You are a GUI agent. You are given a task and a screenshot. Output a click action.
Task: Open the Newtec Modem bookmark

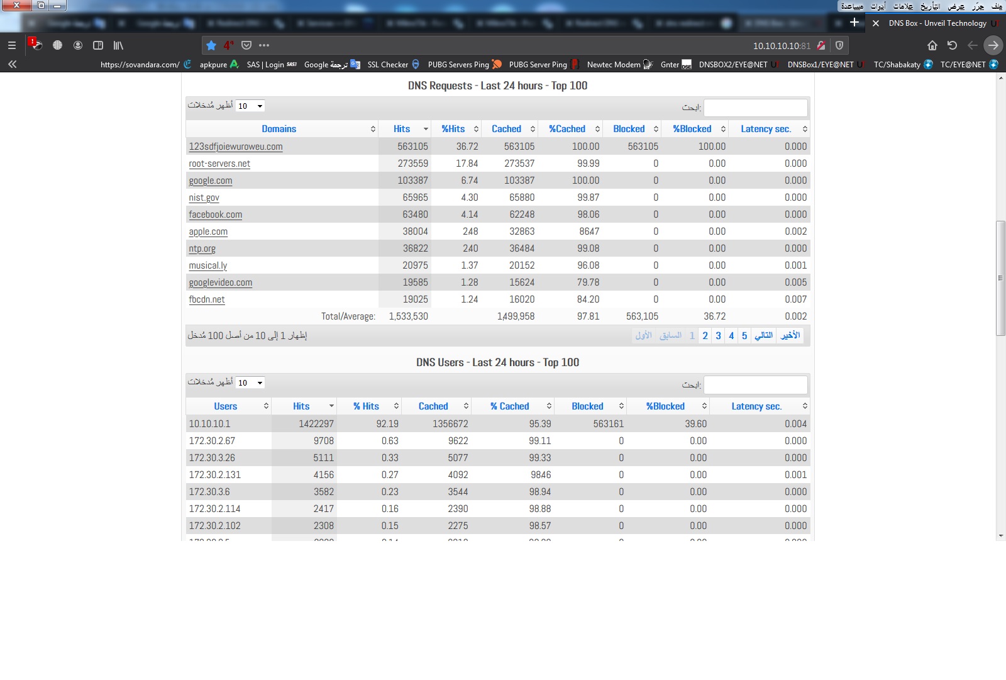pos(619,64)
